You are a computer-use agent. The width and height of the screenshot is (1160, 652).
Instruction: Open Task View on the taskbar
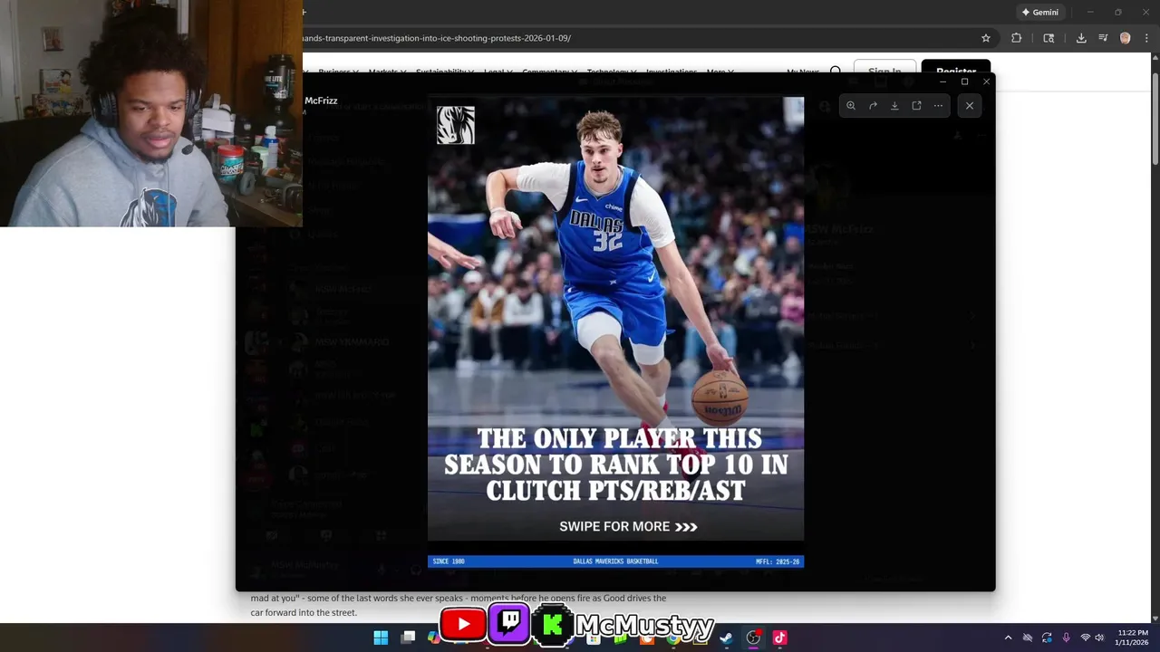[409, 638]
